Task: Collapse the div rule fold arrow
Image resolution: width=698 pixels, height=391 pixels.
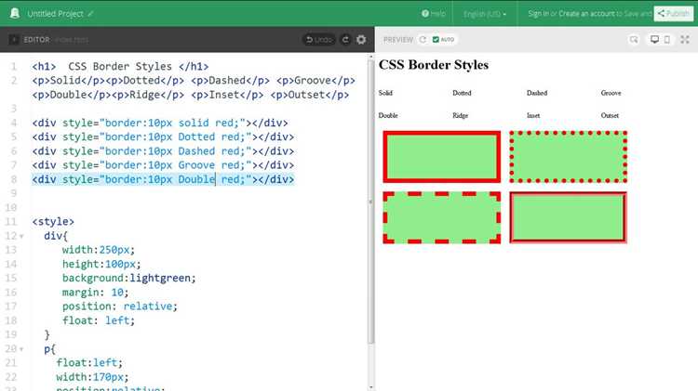Action: point(21,236)
